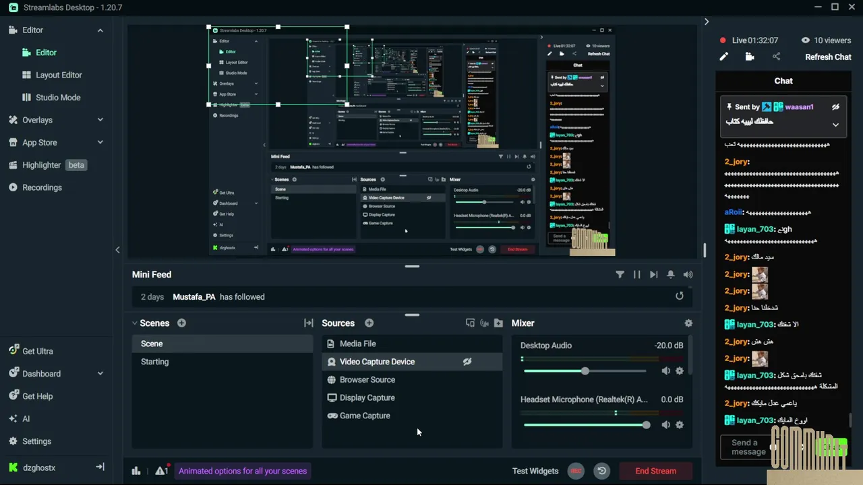Open the Highlighter beta page
This screenshot has width=863, height=485.
coord(47,165)
